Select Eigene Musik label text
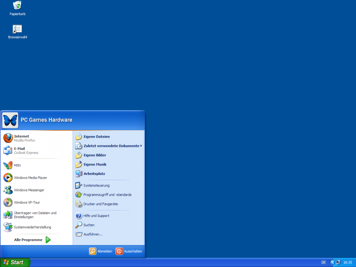356x267 pixels. click(x=95, y=164)
